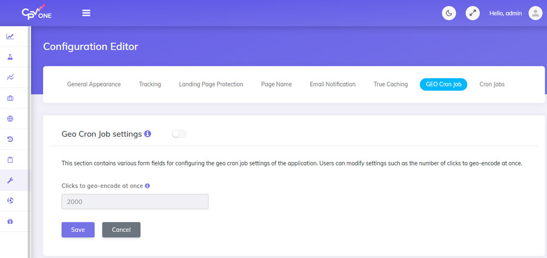Select the GEO Cron Job tab
Viewport: 547px width, 258px height.
pyautogui.click(x=444, y=84)
